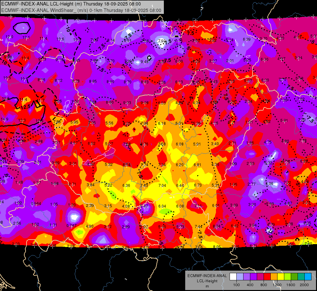Click the wind shear value 0.747
Viewport: 317px width, 291px height.
click(72, 226)
